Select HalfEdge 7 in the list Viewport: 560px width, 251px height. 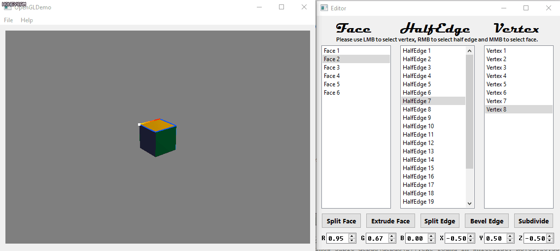[x=433, y=101]
